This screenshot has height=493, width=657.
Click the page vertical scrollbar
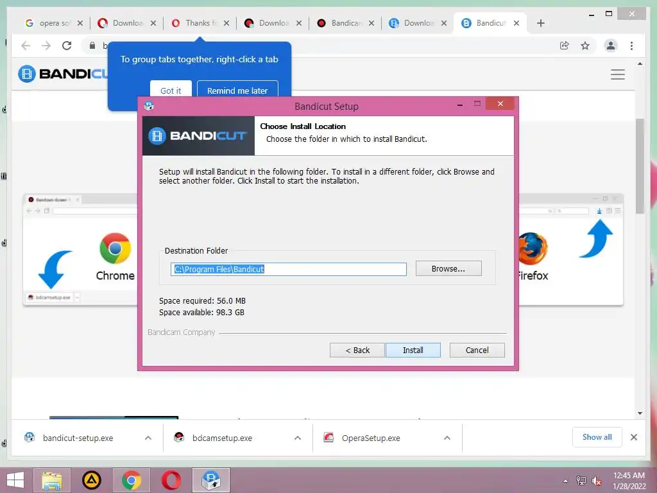tap(640, 166)
